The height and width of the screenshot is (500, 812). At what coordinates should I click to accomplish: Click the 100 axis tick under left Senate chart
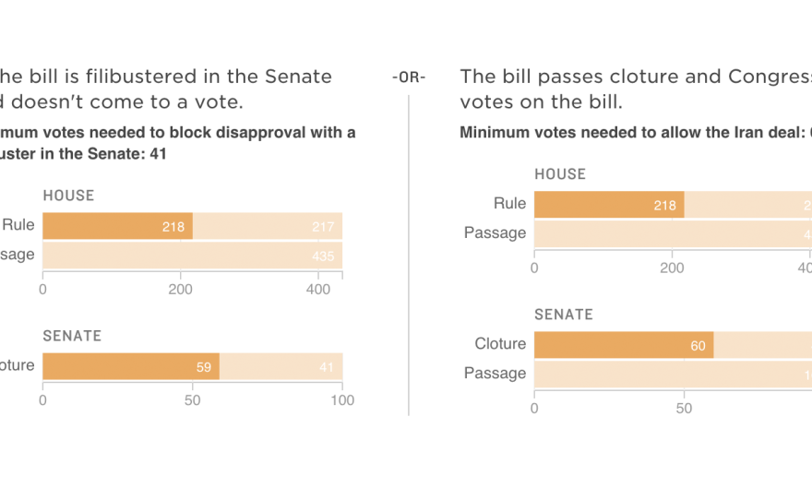[x=342, y=400]
